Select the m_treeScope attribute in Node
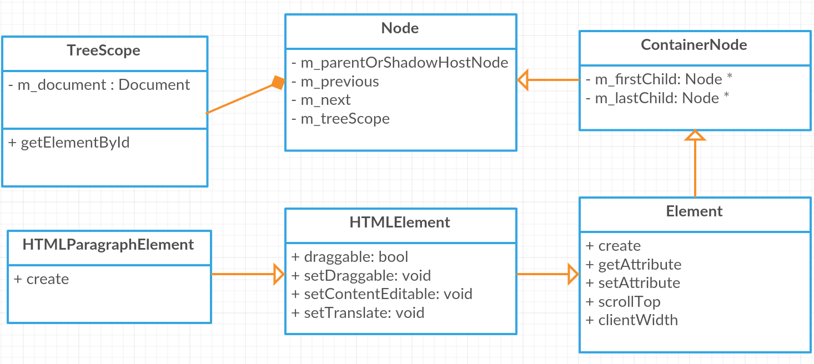This screenshot has height=364, width=814. tap(340, 119)
